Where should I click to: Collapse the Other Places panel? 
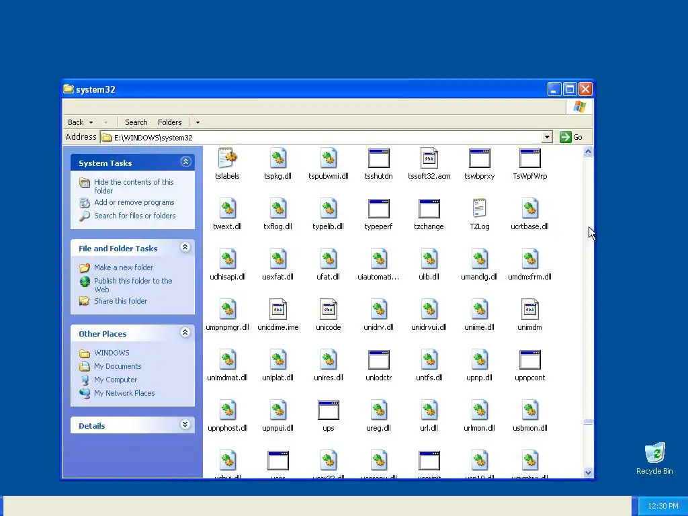click(x=185, y=333)
